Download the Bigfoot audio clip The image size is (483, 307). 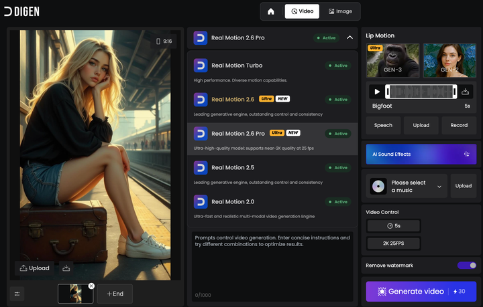[466, 92]
